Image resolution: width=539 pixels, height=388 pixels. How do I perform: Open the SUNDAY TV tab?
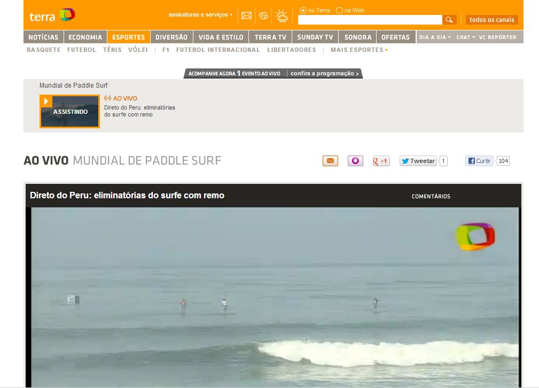(x=315, y=37)
